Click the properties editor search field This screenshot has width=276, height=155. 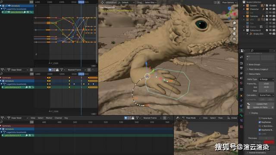coord(260,51)
